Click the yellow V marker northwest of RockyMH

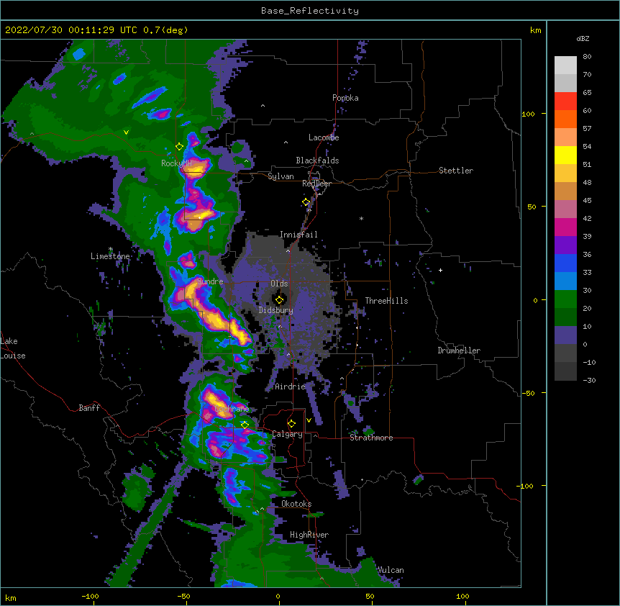coord(126,132)
